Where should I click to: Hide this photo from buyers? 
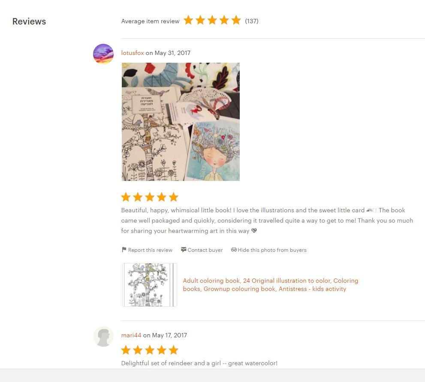point(272,250)
